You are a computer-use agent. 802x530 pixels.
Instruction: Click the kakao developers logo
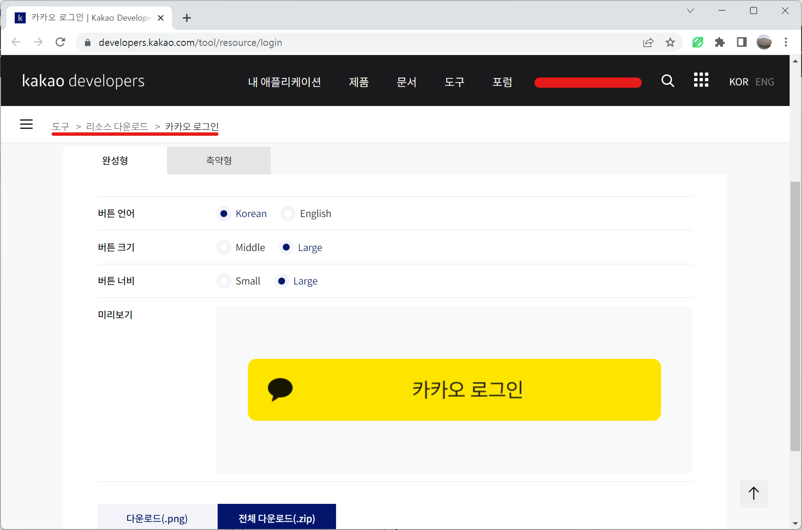83,81
